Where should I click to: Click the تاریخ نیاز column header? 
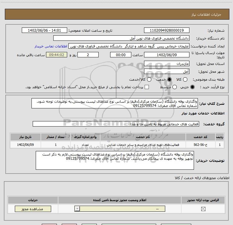coord(25,137)
